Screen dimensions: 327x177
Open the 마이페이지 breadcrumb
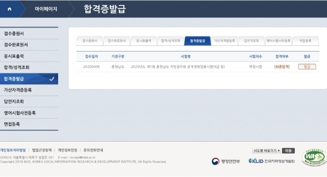coord(46,9)
